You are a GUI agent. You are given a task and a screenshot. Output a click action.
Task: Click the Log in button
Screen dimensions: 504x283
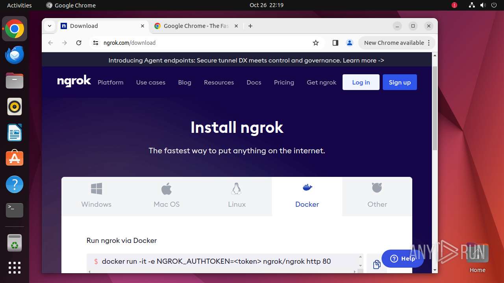pyautogui.click(x=361, y=82)
